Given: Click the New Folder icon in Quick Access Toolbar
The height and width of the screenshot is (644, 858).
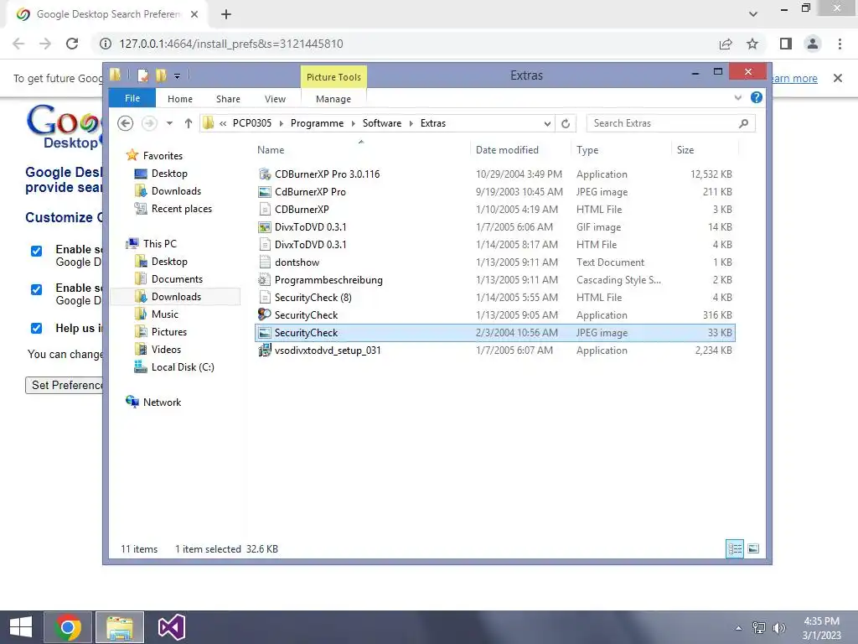Looking at the screenshot, I should [161, 75].
